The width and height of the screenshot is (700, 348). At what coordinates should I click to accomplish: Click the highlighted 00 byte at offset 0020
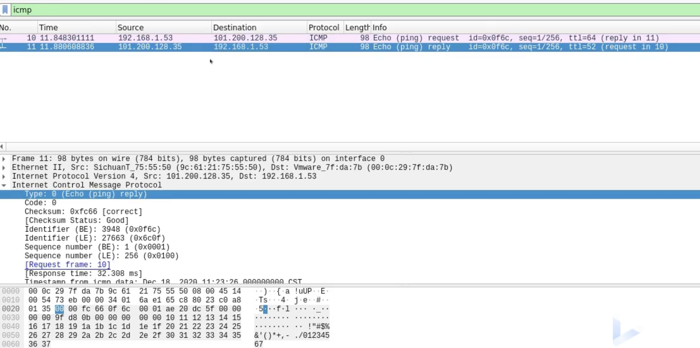tap(59, 309)
